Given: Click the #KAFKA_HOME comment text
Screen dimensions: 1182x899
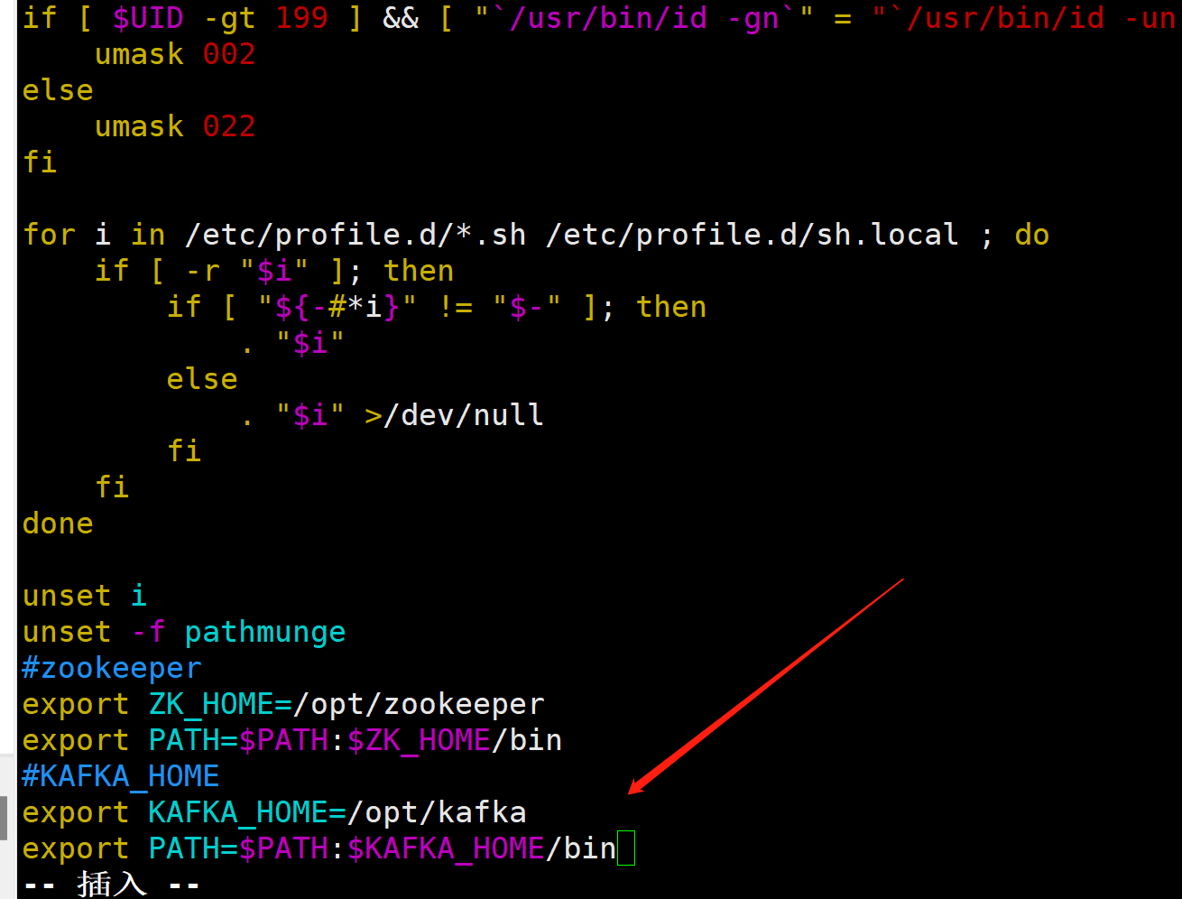Looking at the screenshot, I should [120, 775].
